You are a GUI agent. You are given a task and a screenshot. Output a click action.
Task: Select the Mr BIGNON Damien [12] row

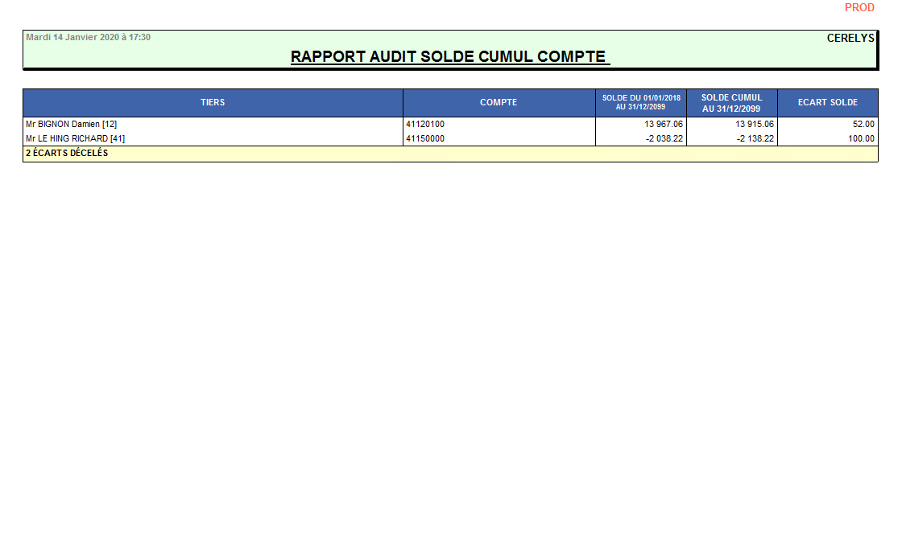click(x=72, y=125)
